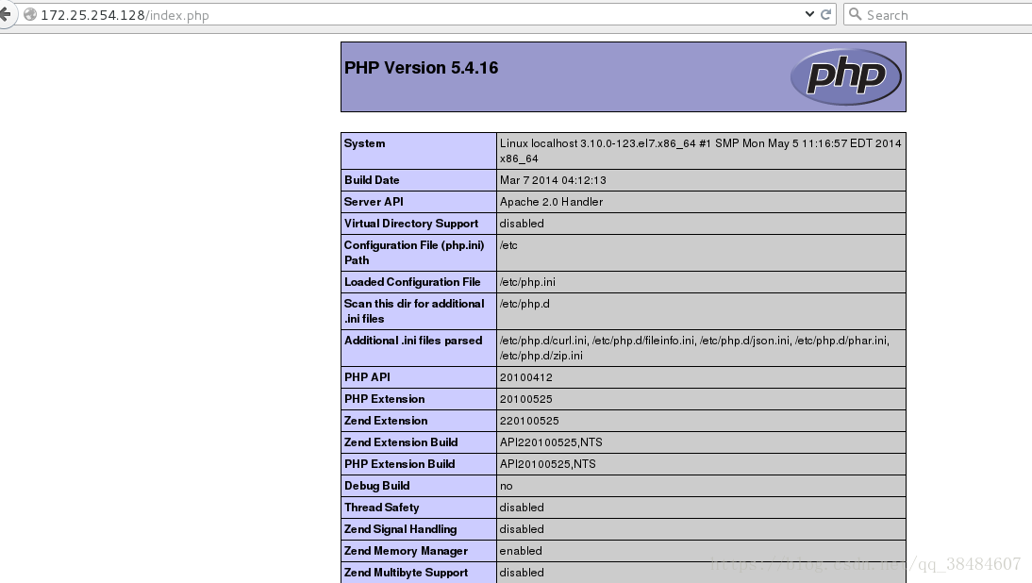This screenshot has width=1032, height=583.
Task: Click the 'Scan this dir for additional .ini files' label
Action: point(414,311)
